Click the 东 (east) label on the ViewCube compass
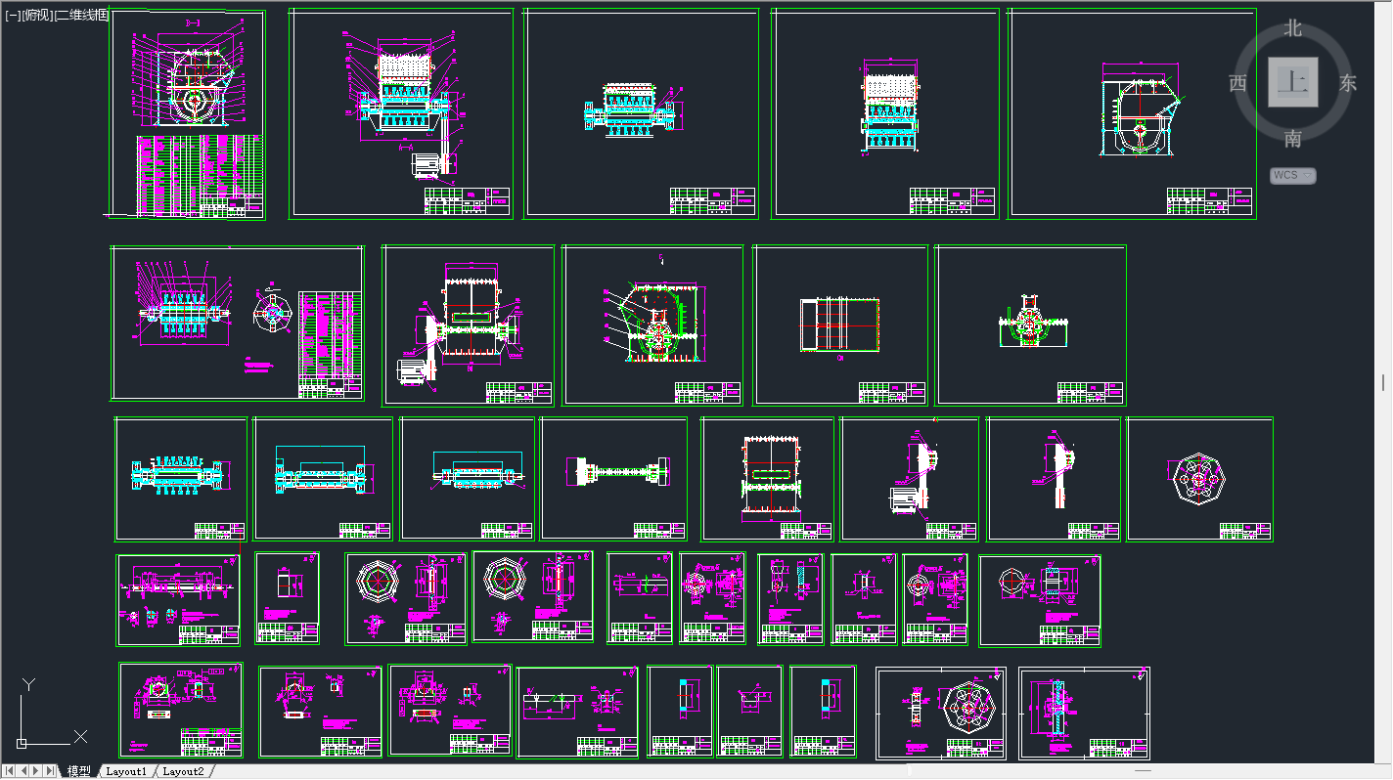The width and height of the screenshot is (1393, 780). pyautogui.click(x=1348, y=83)
